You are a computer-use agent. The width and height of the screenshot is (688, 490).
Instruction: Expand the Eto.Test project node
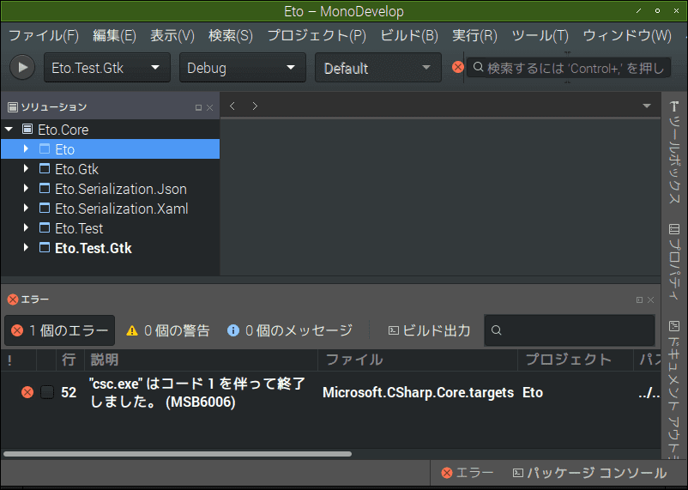coord(26,228)
